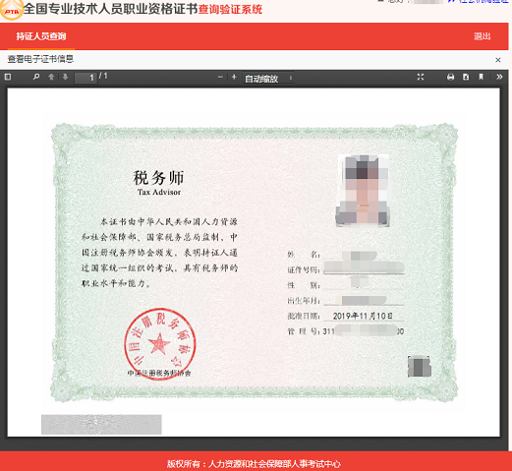Screen dimensions: 512x471
Task: Click the page number field
Action: click(85, 78)
